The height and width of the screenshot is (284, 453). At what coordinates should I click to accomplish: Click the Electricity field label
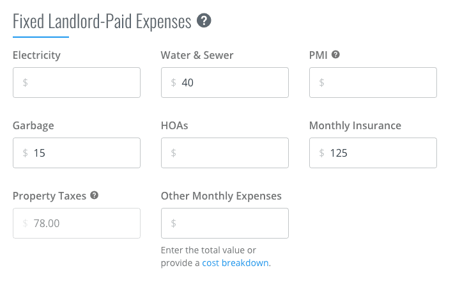[36, 55]
